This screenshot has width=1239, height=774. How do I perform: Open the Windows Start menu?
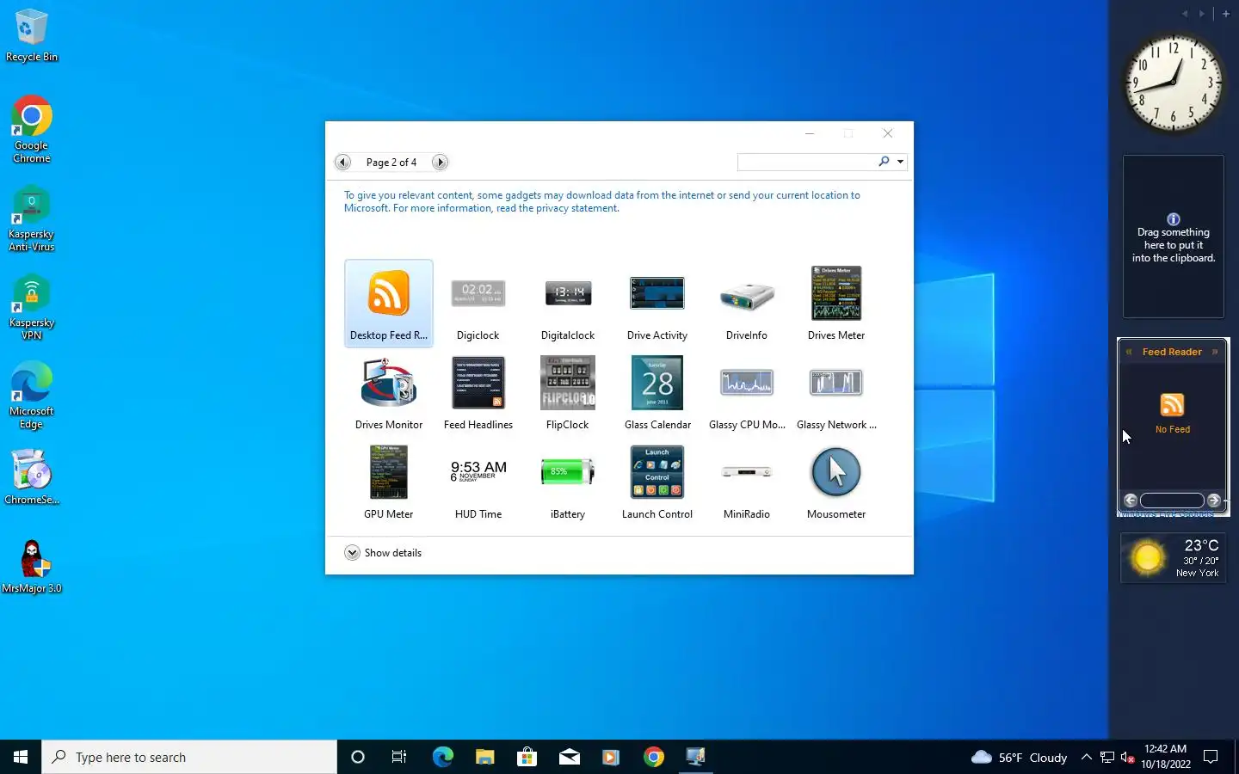click(x=21, y=757)
